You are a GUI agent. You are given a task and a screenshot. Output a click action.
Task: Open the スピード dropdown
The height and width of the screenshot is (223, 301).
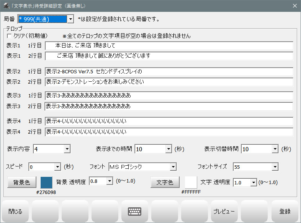coord(57,167)
